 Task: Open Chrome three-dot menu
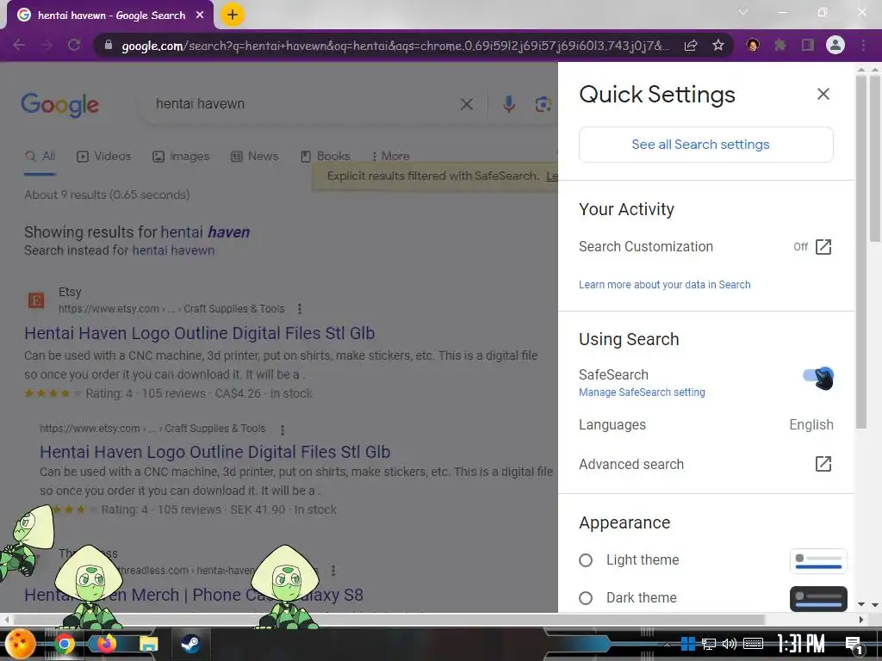[863, 45]
